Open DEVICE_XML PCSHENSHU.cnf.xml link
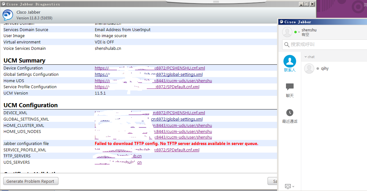 pos(150,113)
